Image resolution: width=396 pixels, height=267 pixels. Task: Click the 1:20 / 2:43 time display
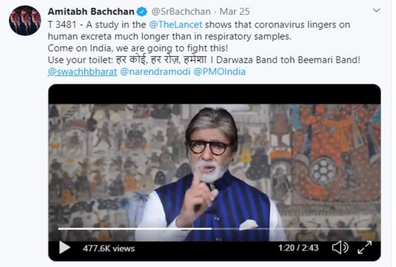[298, 248]
